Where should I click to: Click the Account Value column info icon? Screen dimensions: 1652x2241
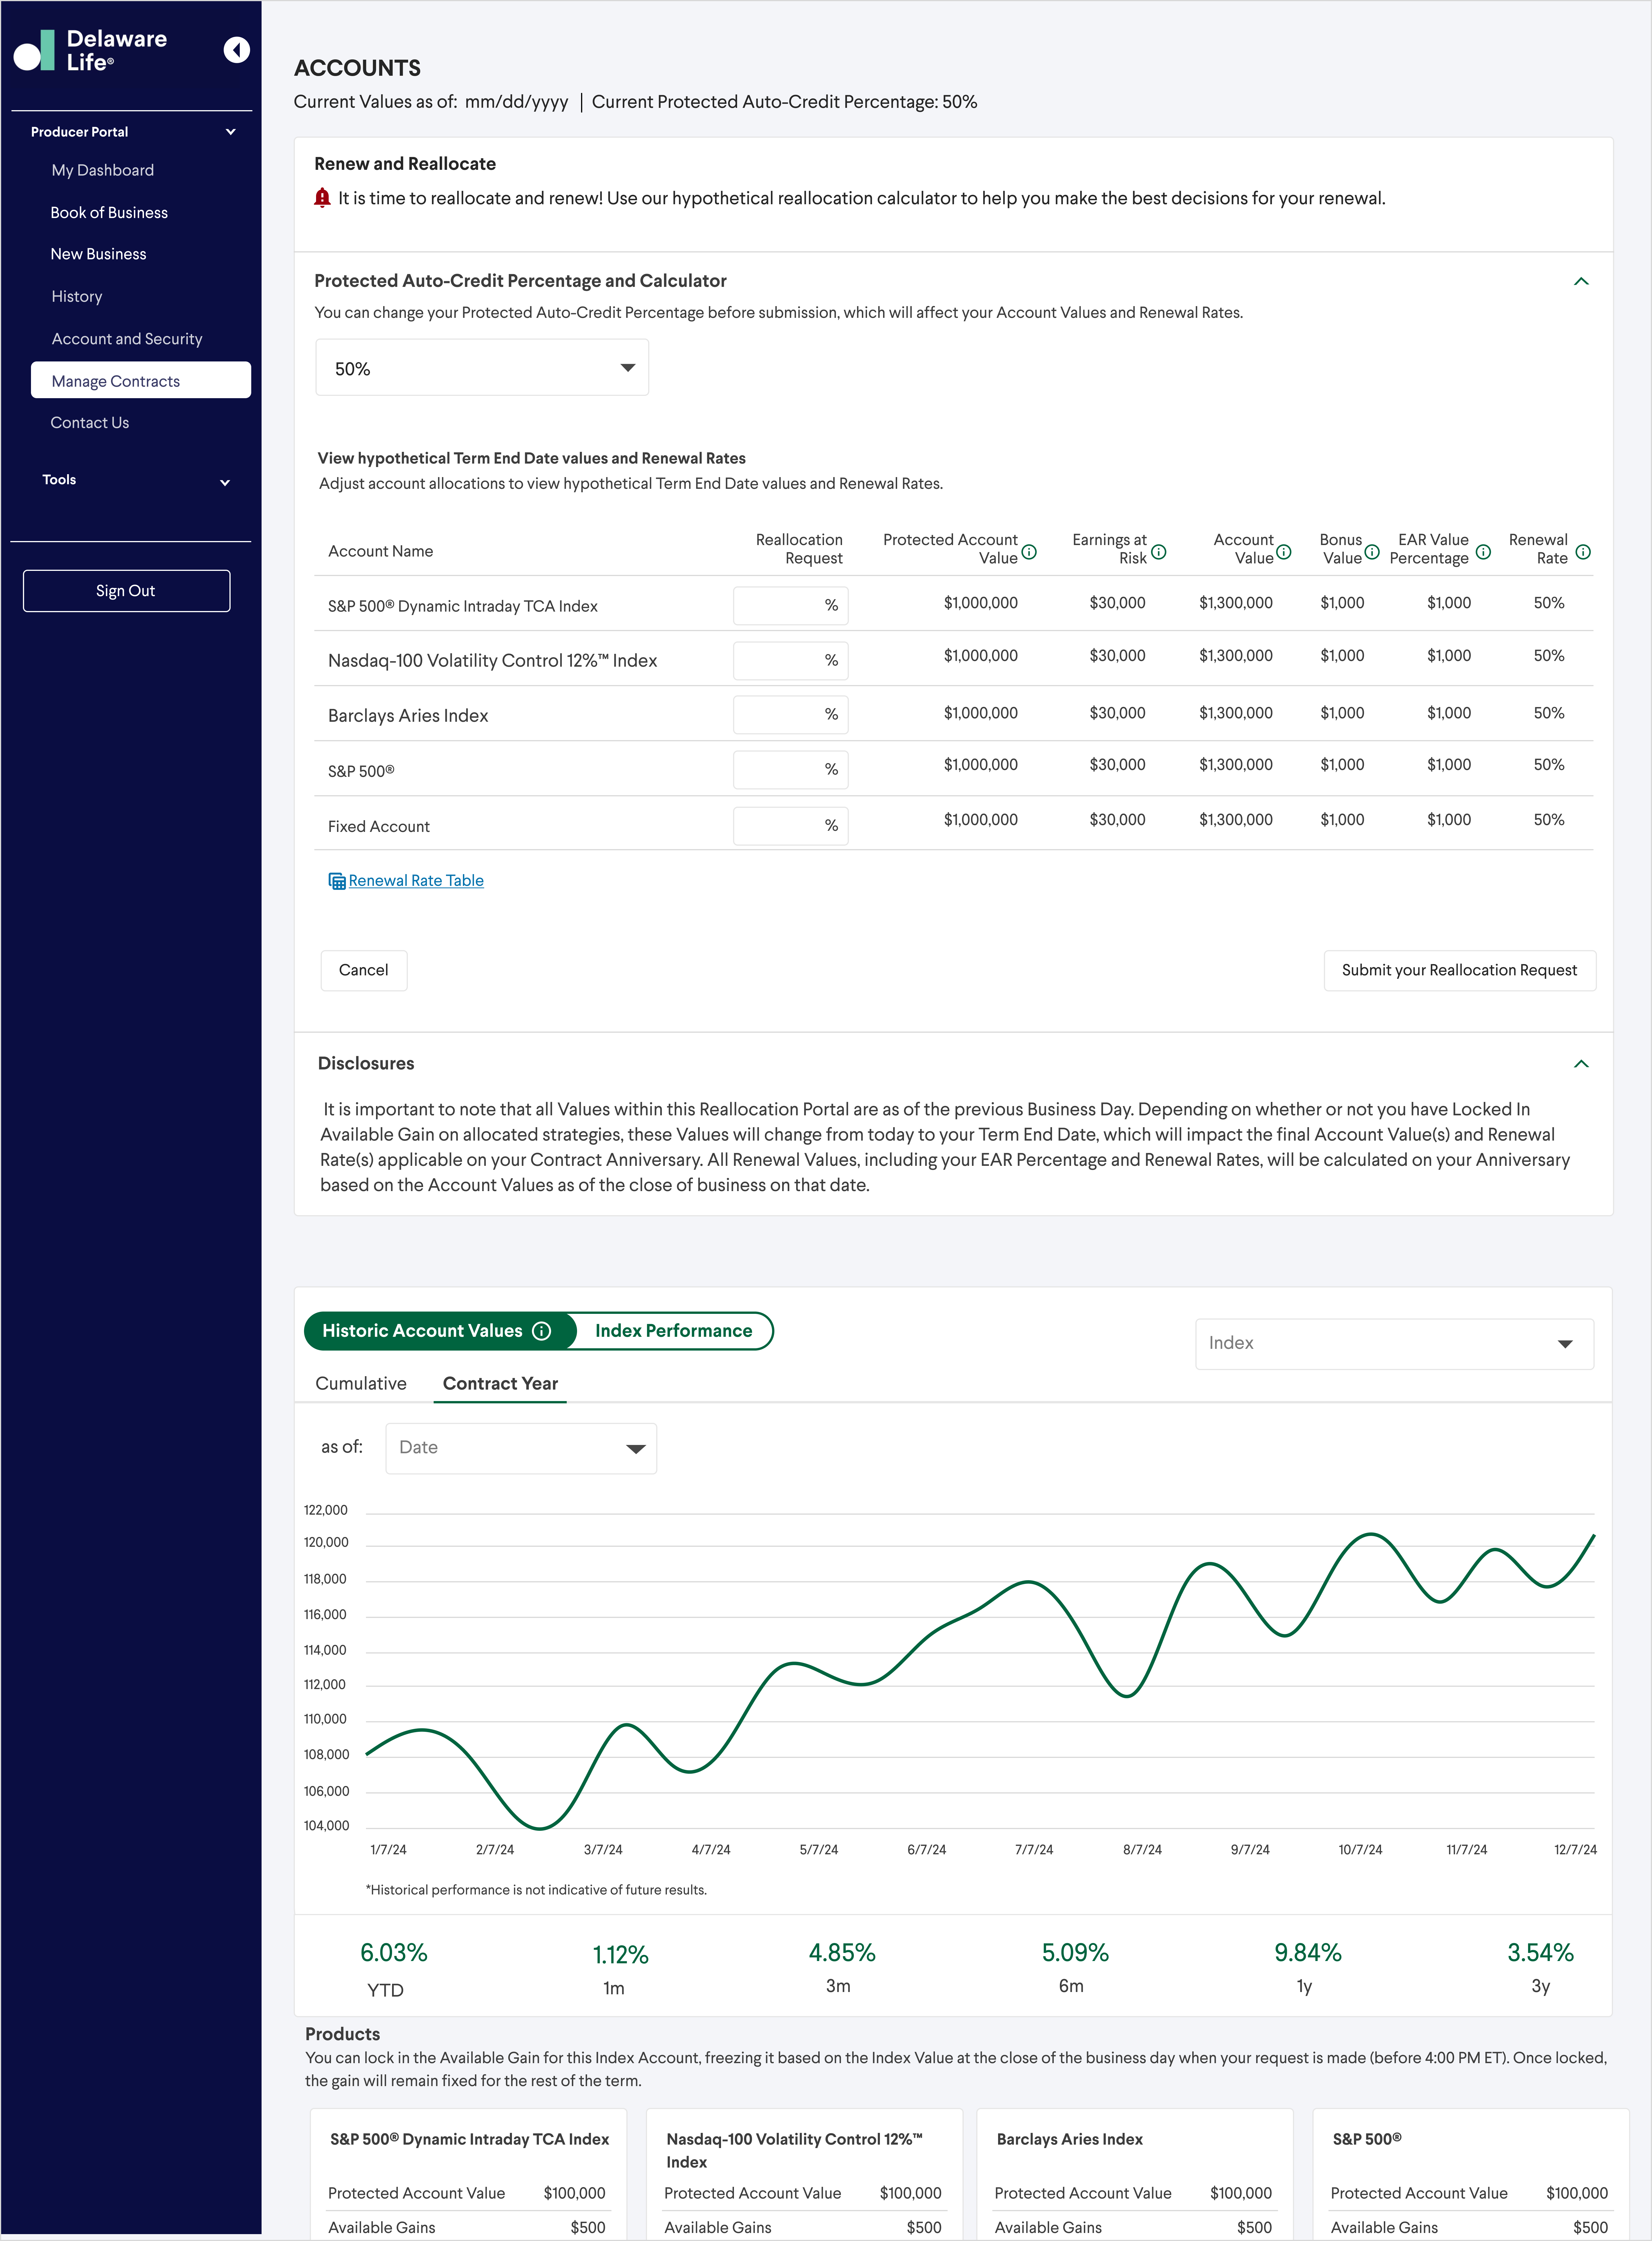click(x=1284, y=552)
